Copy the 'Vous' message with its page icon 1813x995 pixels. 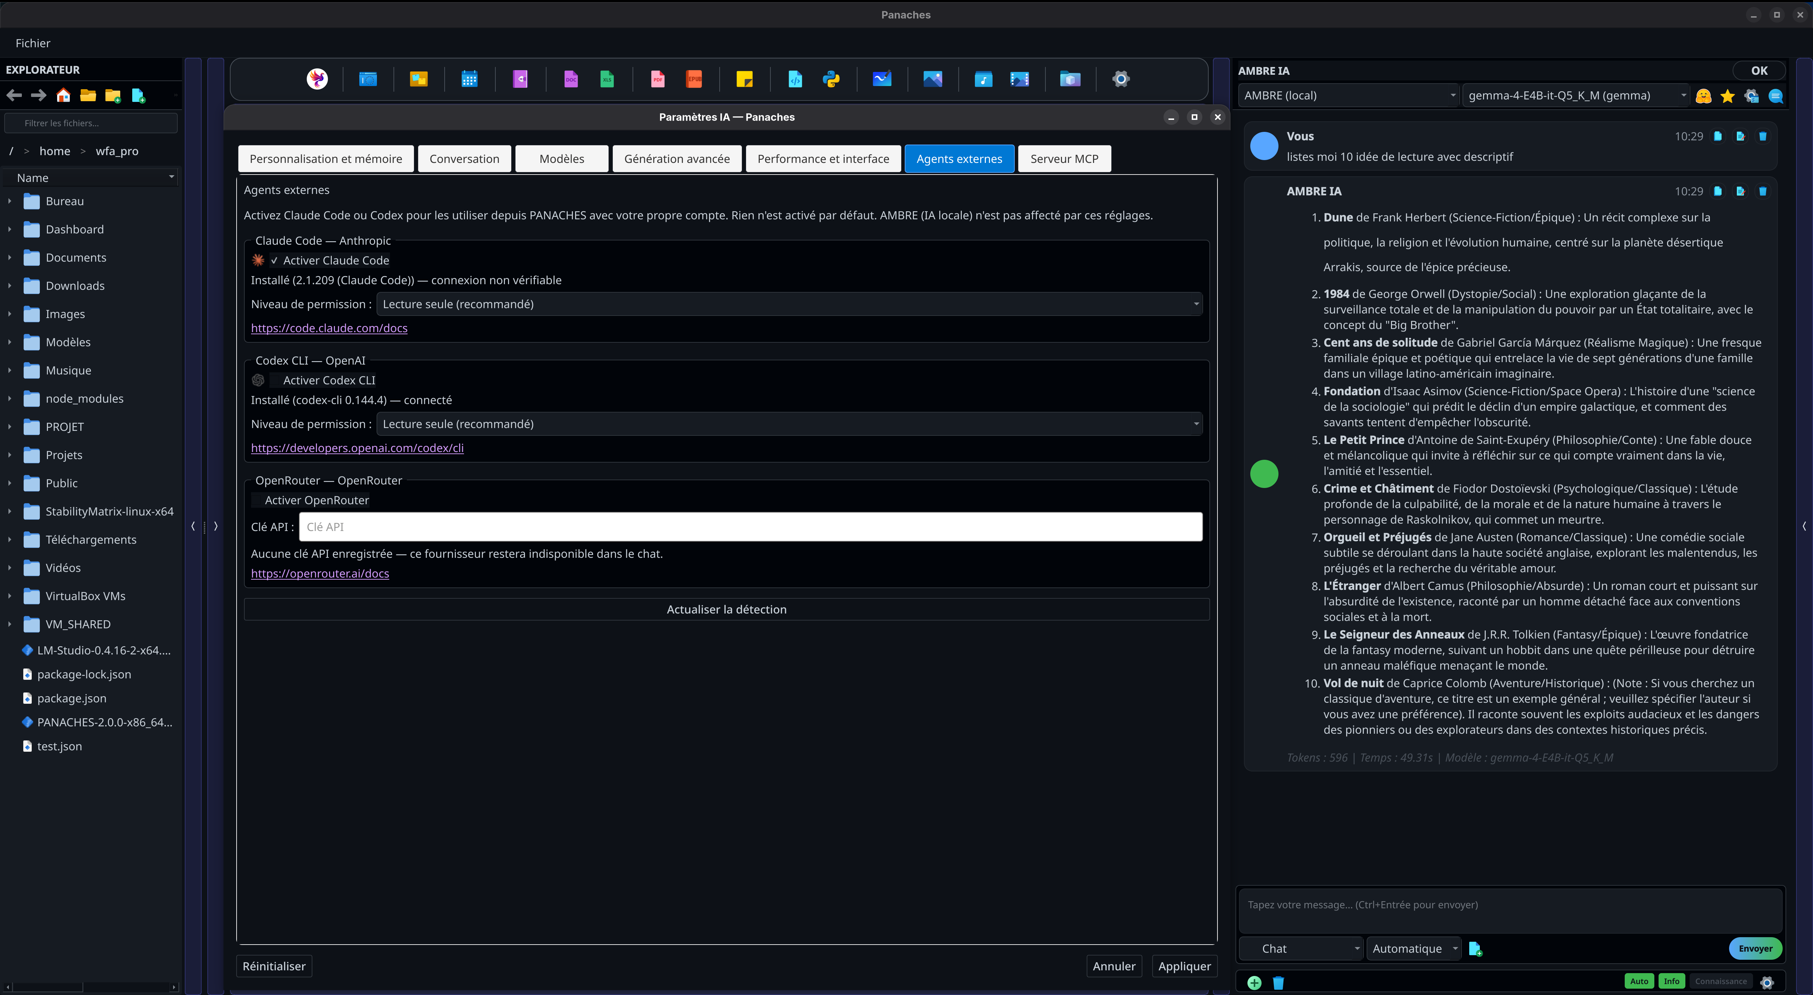click(1718, 136)
